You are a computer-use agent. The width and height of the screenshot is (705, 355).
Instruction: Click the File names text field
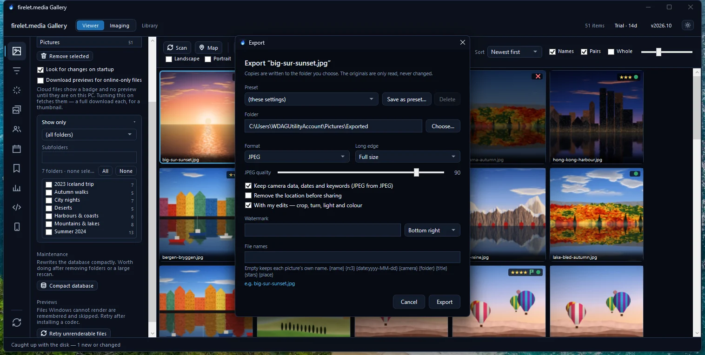352,257
